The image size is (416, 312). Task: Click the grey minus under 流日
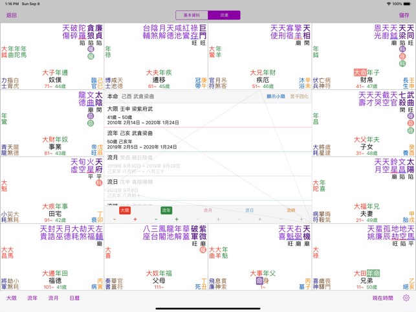coord(239,219)
